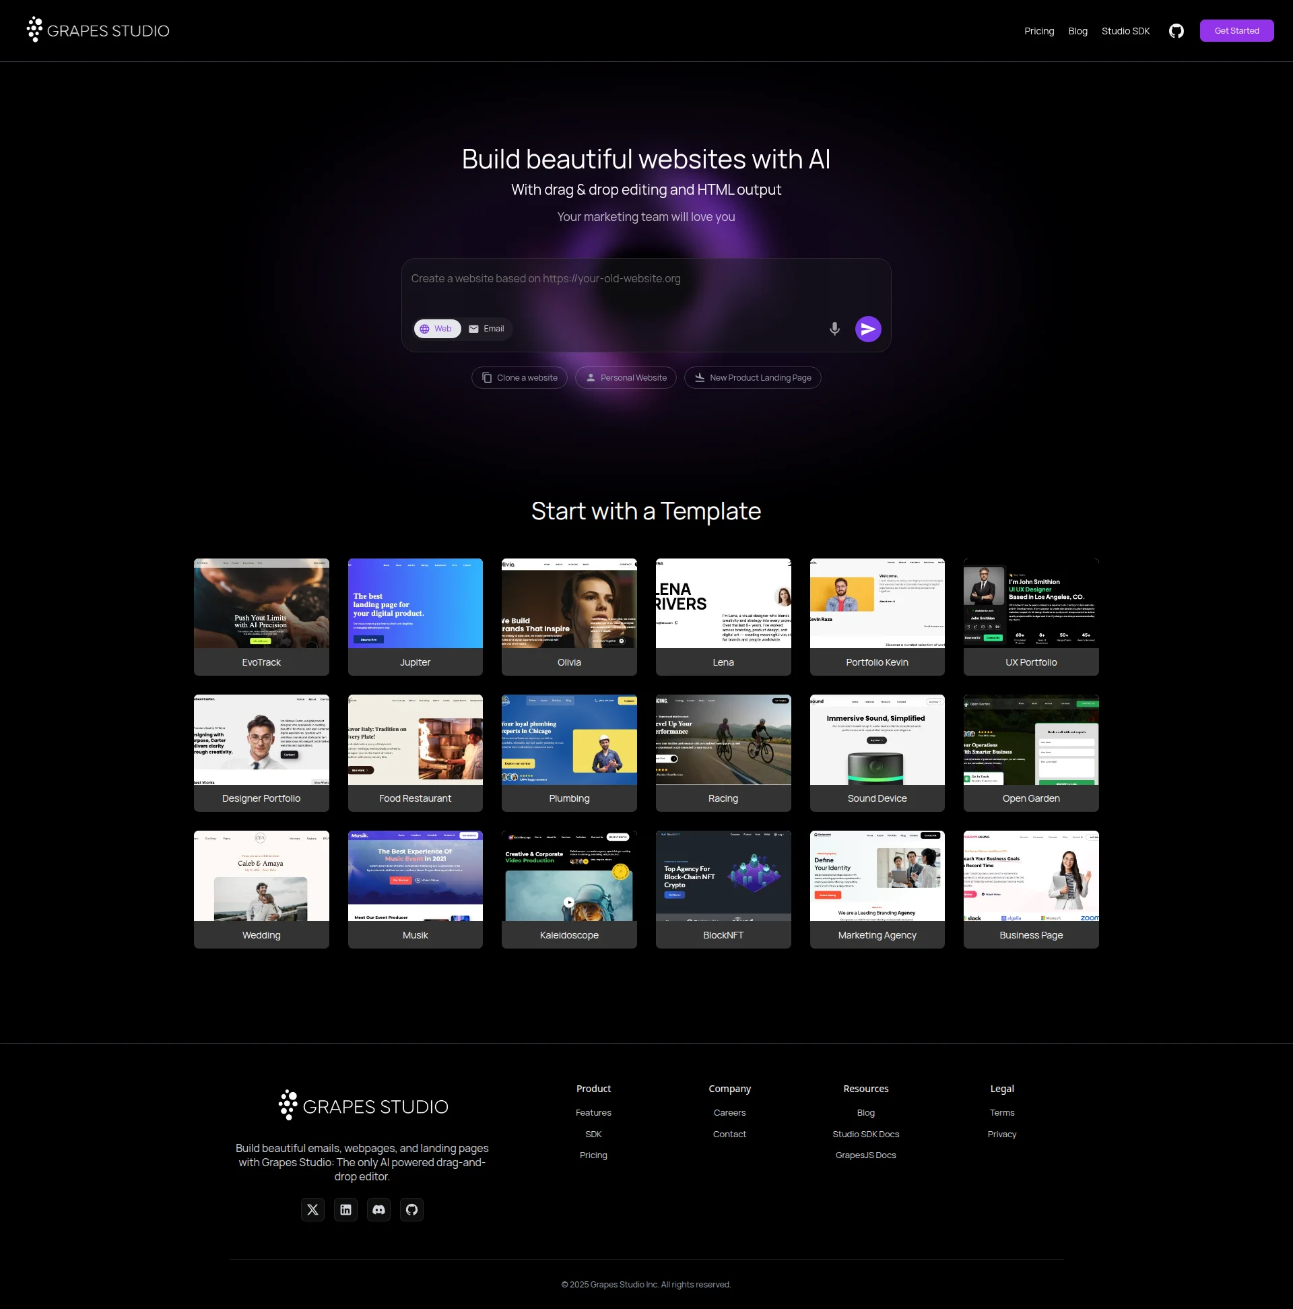The image size is (1293, 1309).
Task: Select the UX Portfolio template
Action: click(1031, 616)
